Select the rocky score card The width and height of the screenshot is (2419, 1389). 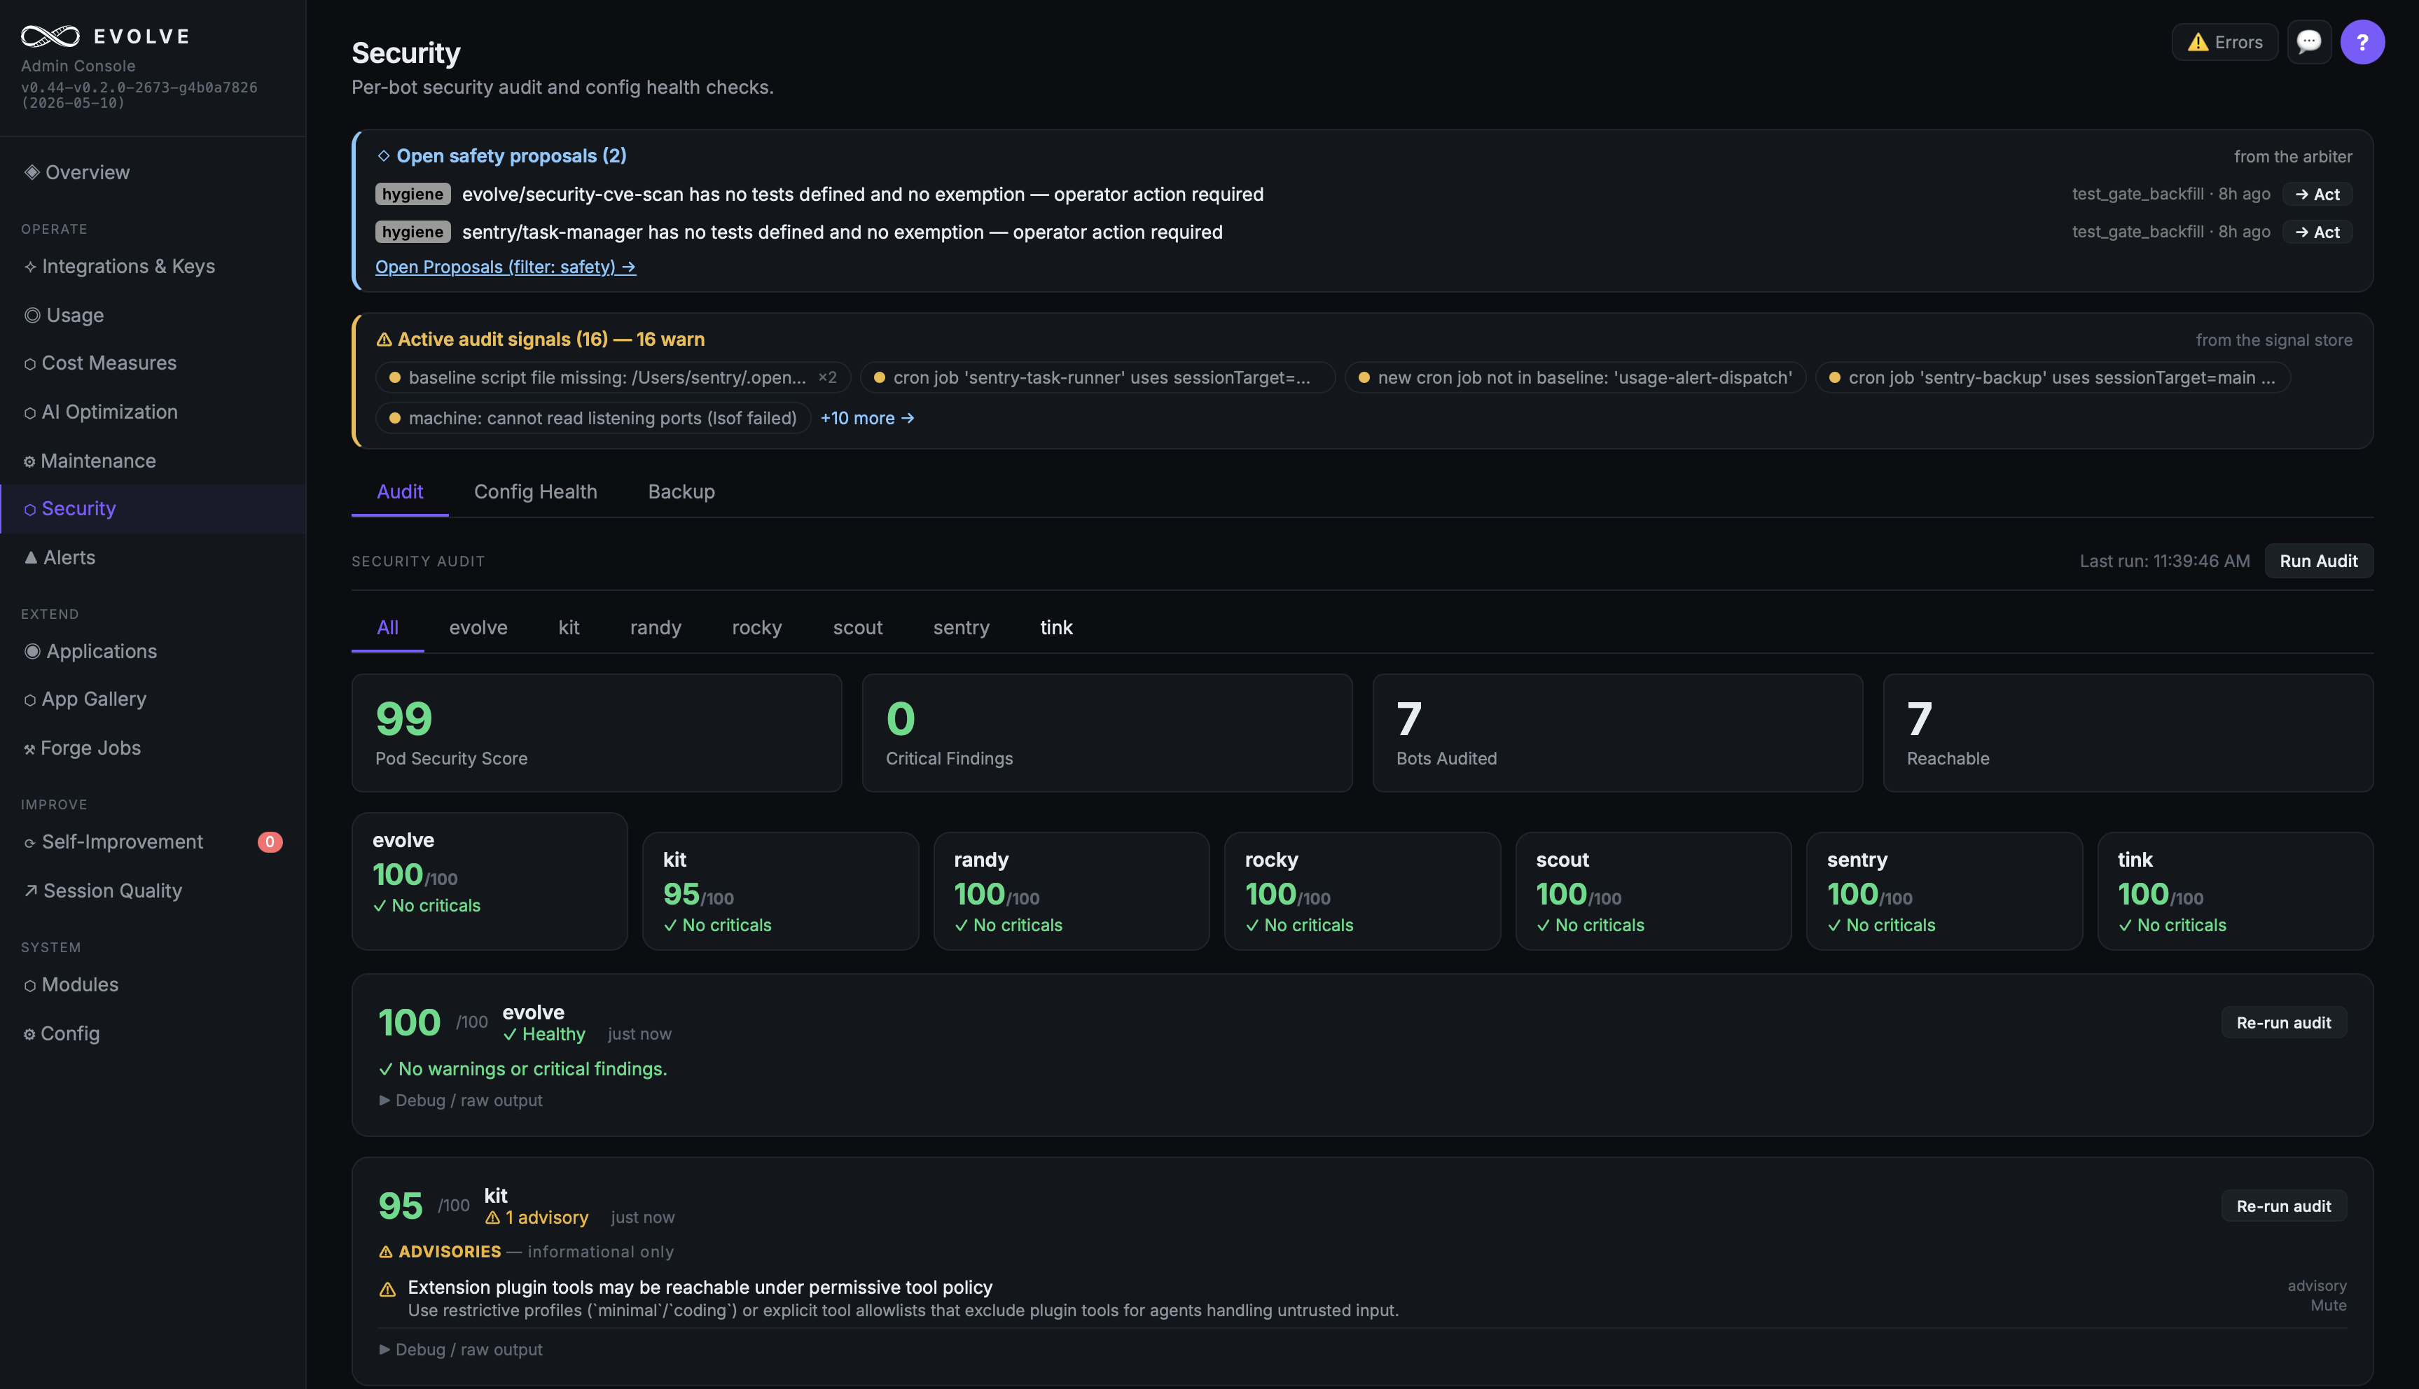tap(1363, 891)
